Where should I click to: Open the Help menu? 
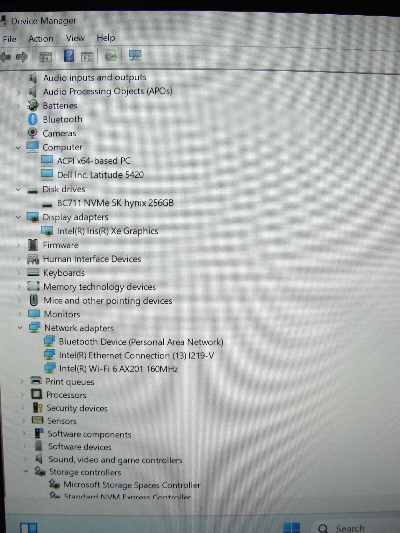(106, 38)
